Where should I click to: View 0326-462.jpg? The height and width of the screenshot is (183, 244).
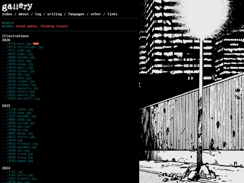[16, 75]
